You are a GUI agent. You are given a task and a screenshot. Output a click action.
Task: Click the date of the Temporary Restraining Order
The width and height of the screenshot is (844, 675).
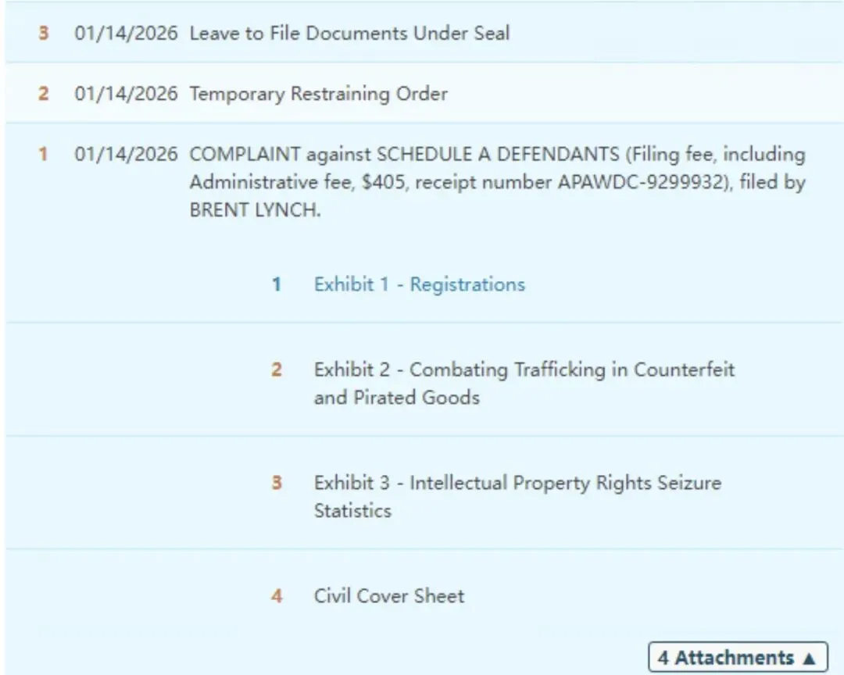(126, 95)
